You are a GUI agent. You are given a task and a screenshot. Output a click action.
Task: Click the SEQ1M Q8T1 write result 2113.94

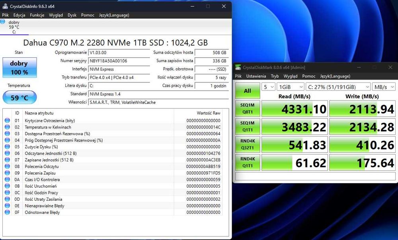tap(362, 109)
